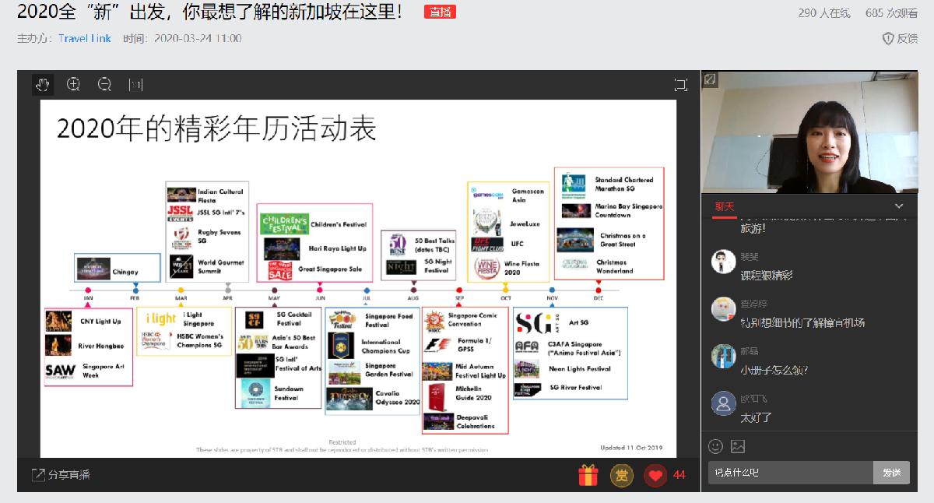934x503 pixels.
Task: Open the 反馈 feedback option
Action: [x=908, y=38]
